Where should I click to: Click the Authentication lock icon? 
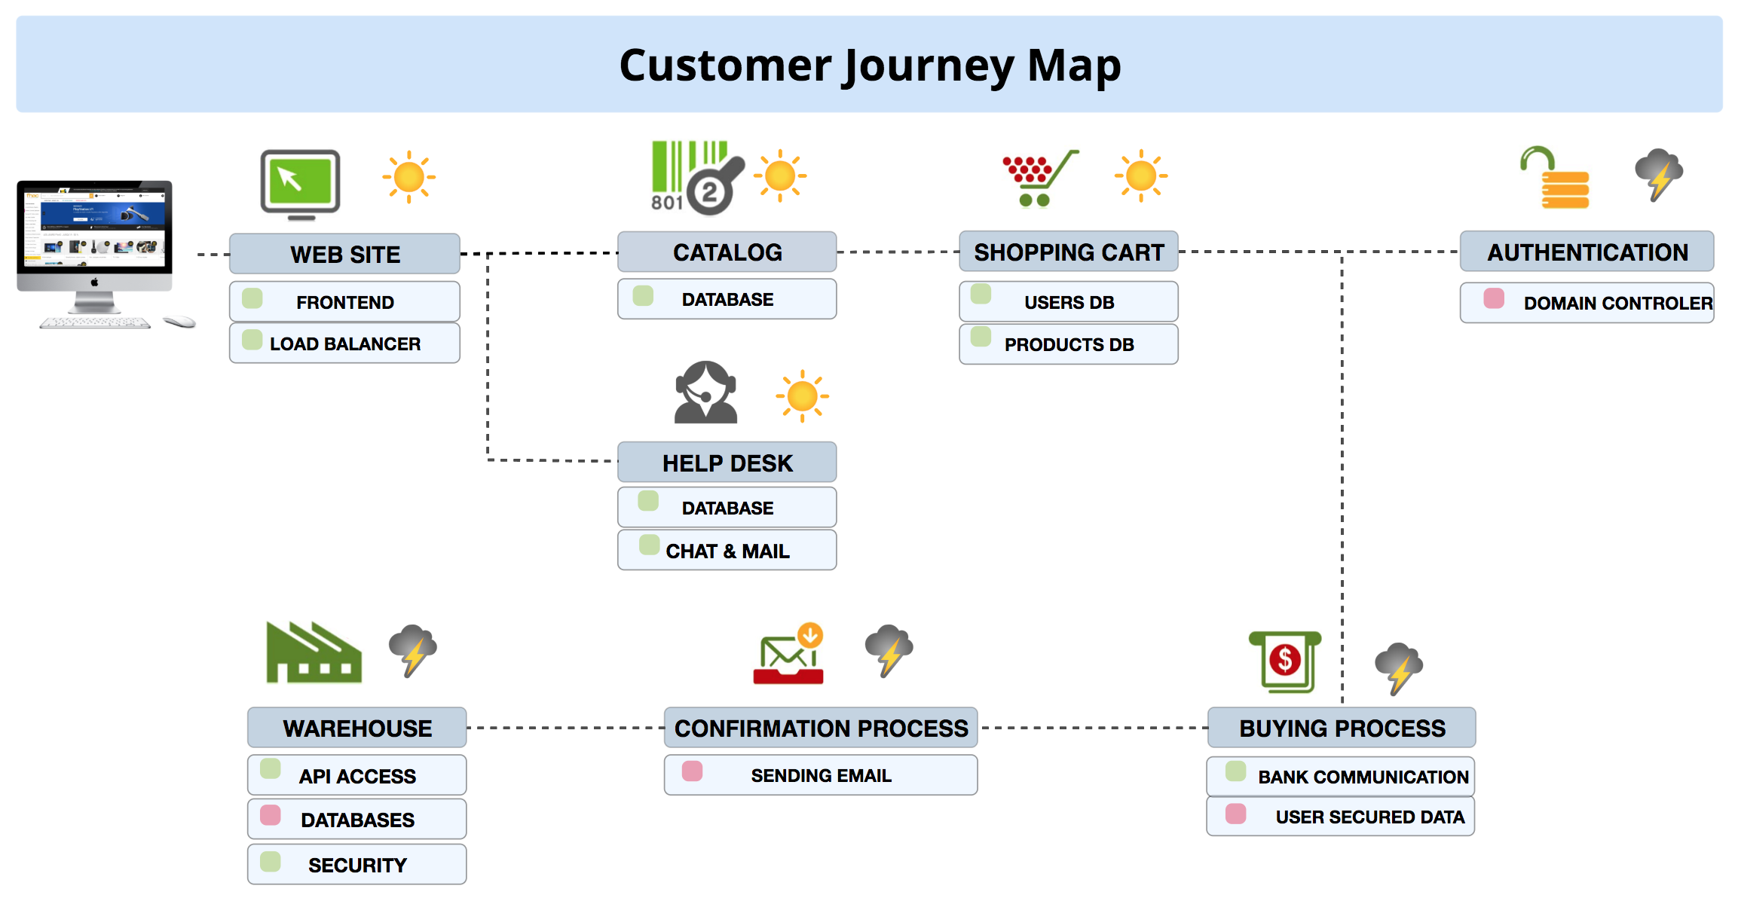1558,178
